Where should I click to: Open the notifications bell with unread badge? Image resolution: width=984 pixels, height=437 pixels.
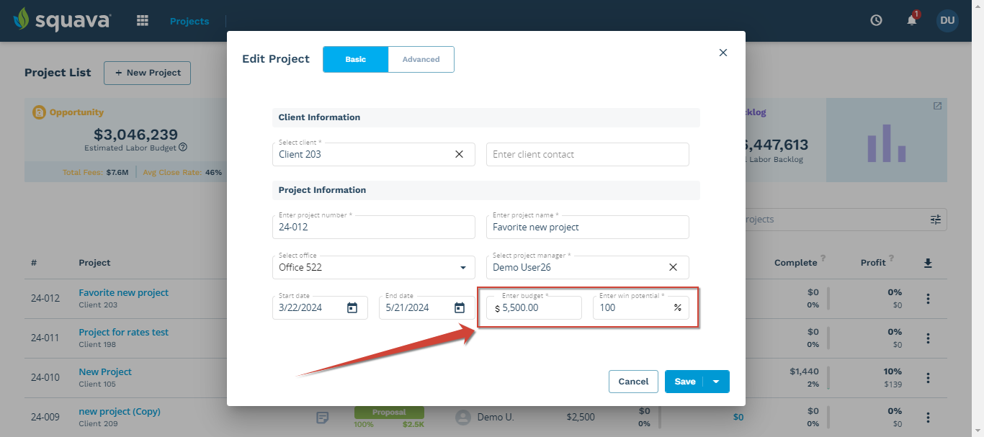tap(911, 20)
